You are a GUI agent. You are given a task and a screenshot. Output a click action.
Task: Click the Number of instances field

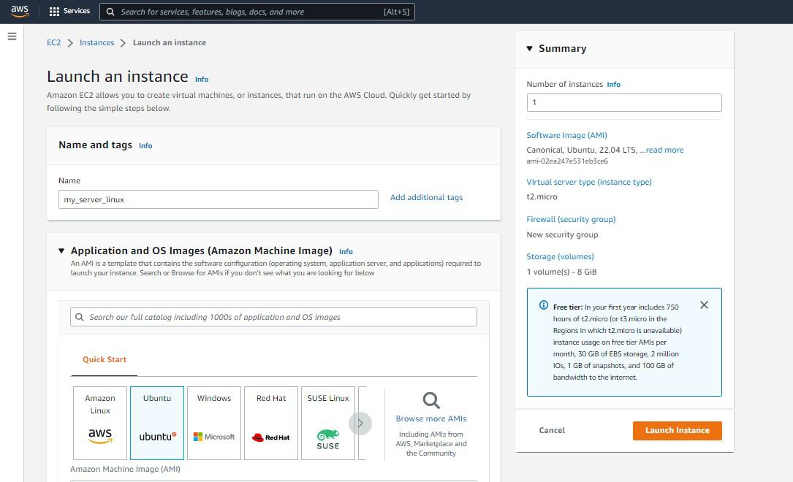click(x=623, y=102)
